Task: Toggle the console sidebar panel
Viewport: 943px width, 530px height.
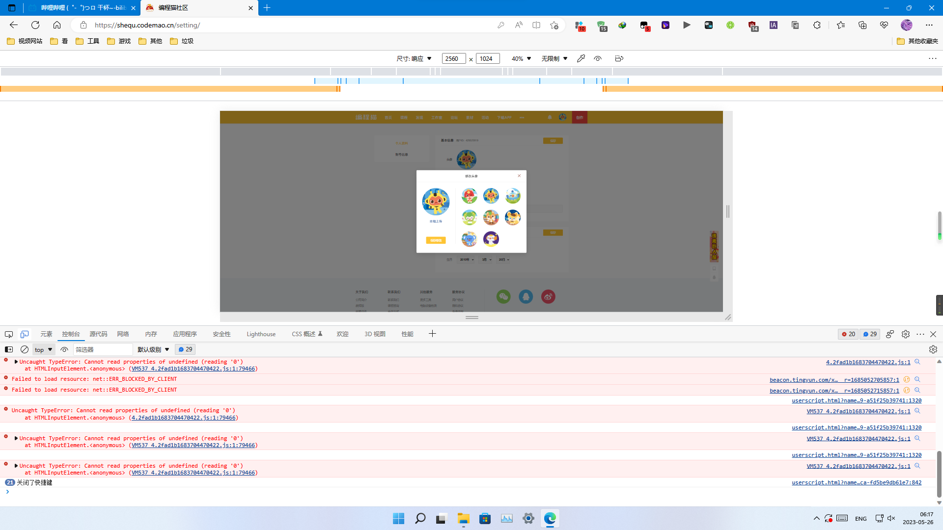Action: [x=9, y=349]
